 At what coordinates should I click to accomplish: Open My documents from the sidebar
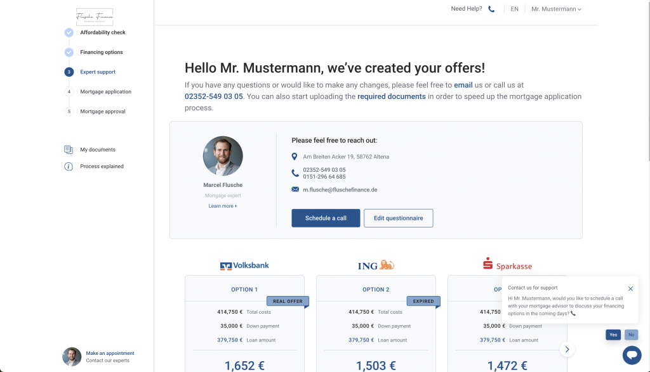click(x=96, y=149)
